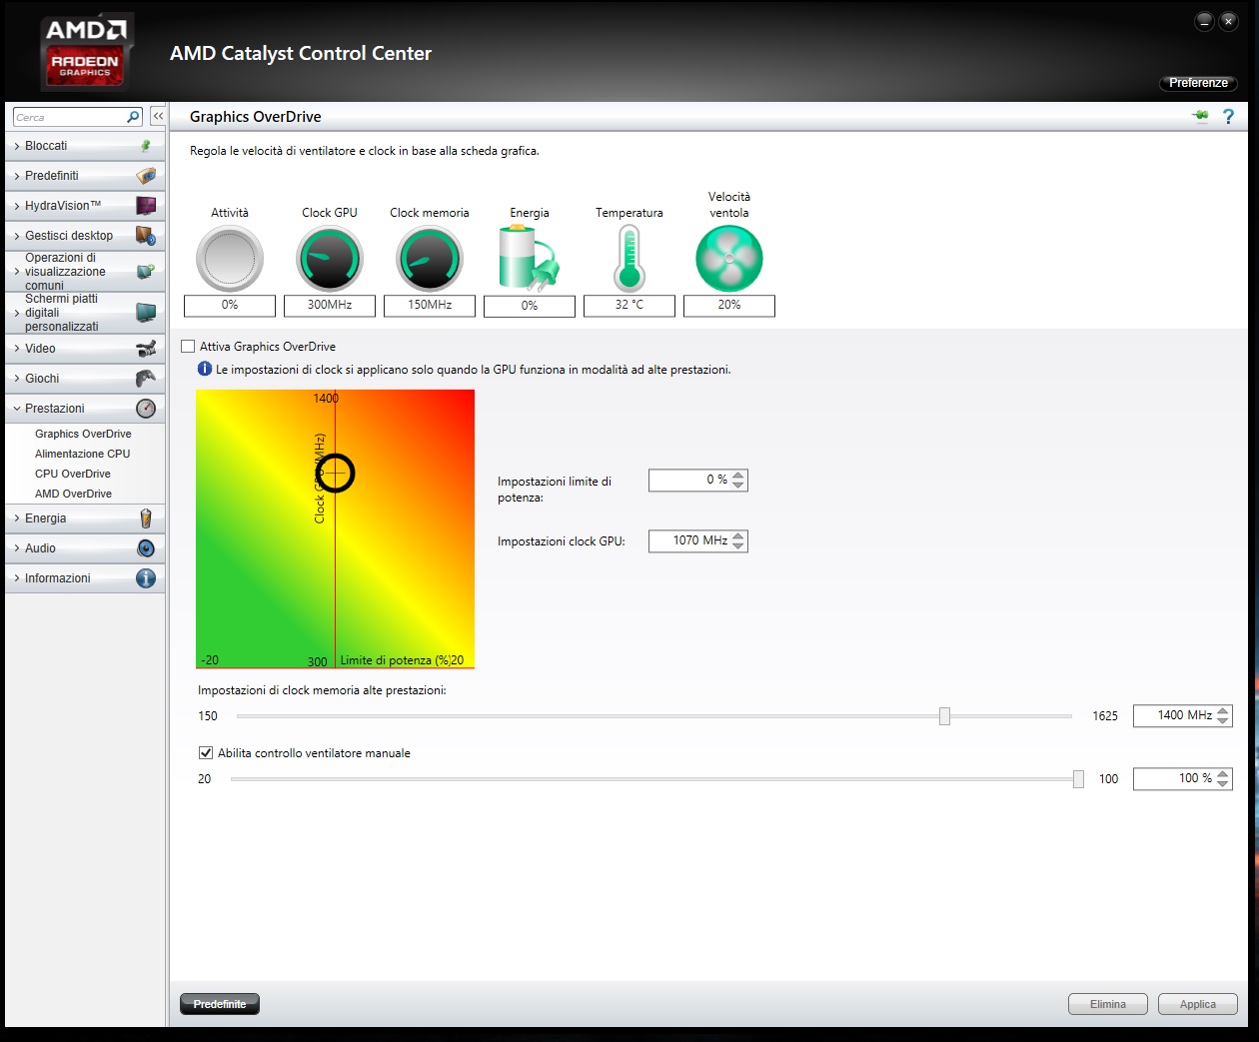Raise GPU clock setting with the up arrow

738,536
